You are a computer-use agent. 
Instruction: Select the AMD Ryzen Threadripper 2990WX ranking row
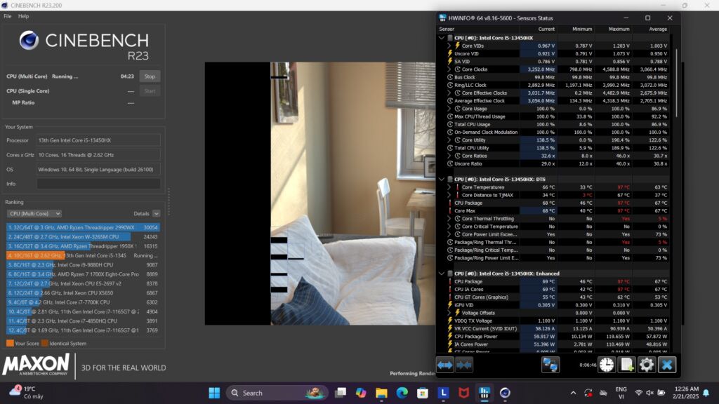pyautogui.click(x=83, y=227)
